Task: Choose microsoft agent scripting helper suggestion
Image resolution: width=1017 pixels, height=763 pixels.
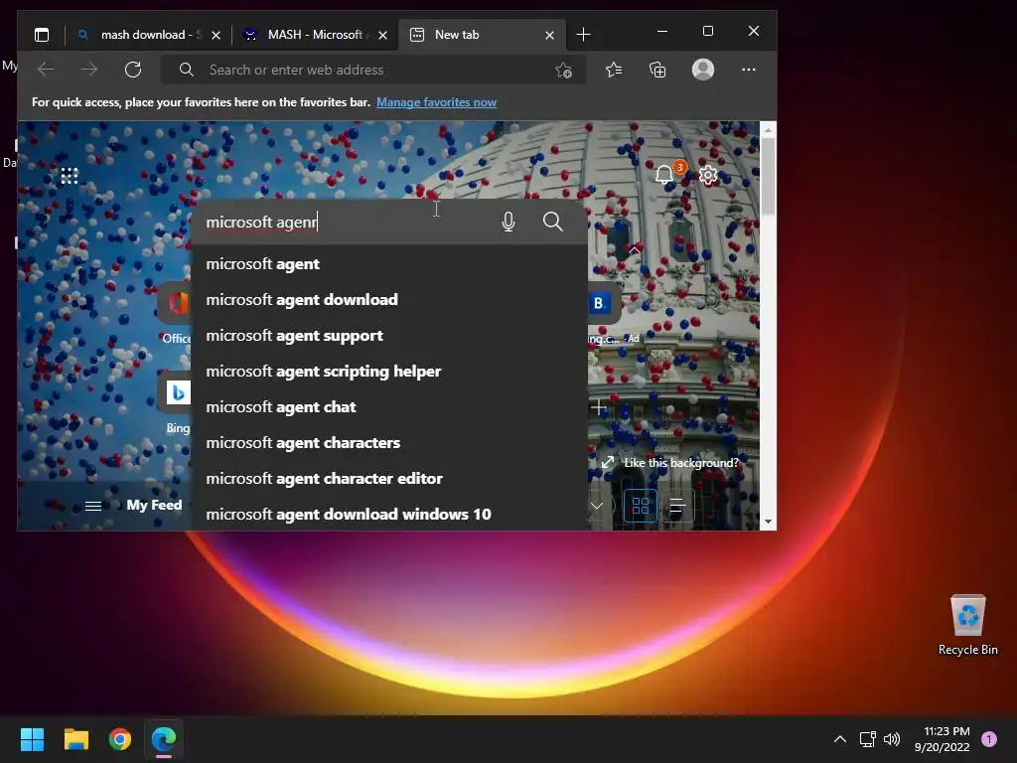Action: click(389, 372)
